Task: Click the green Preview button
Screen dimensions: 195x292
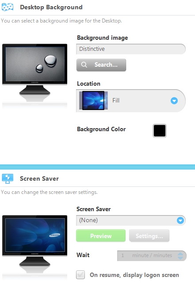Action: [x=101, y=236]
